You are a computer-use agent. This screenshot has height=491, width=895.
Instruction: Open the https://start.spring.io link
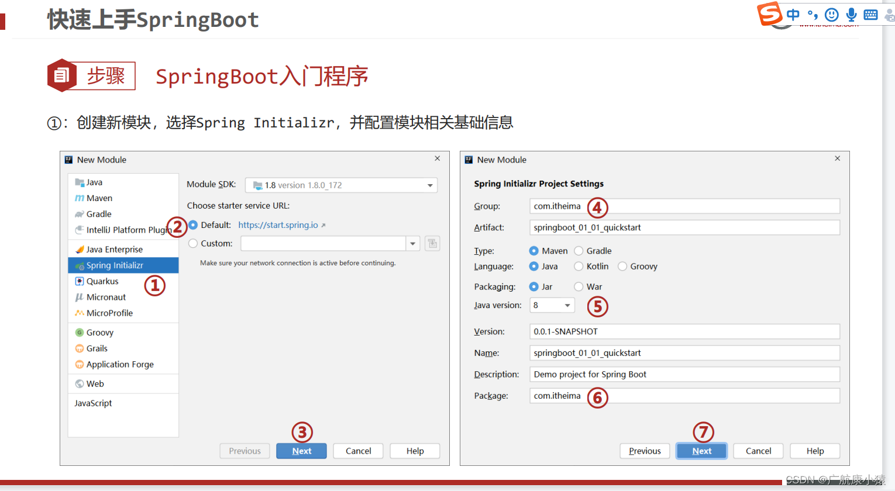point(278,224)
